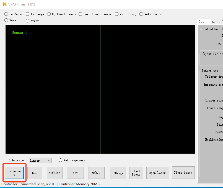Select the Motor busy radio button

click(x=116, y=14)
